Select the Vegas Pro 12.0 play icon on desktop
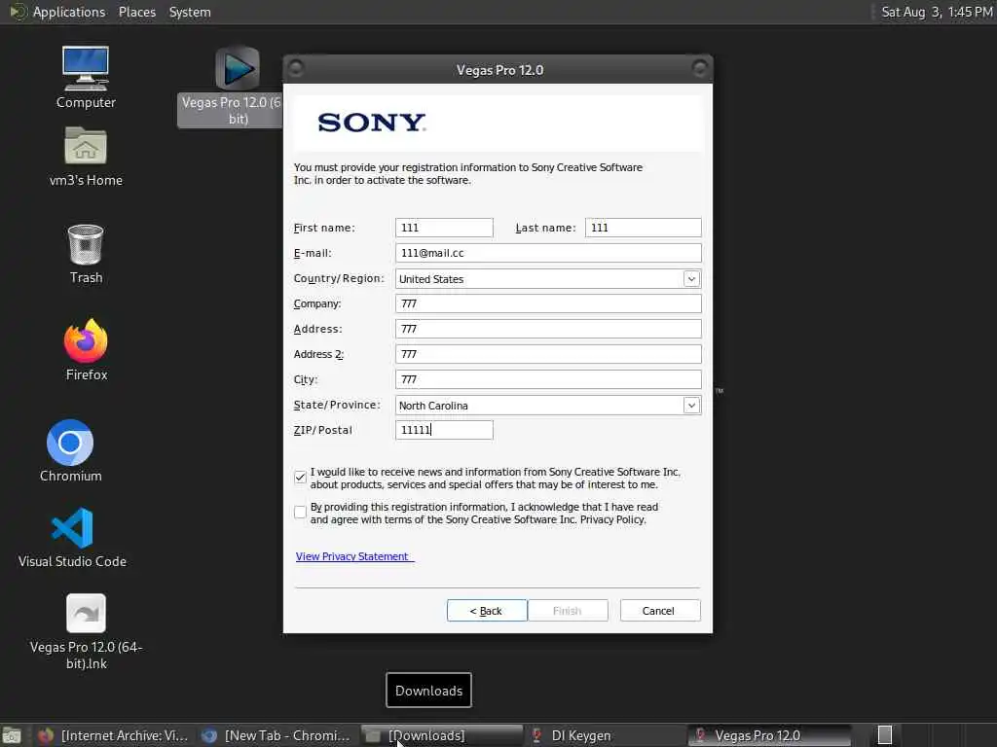 point(238,68)
